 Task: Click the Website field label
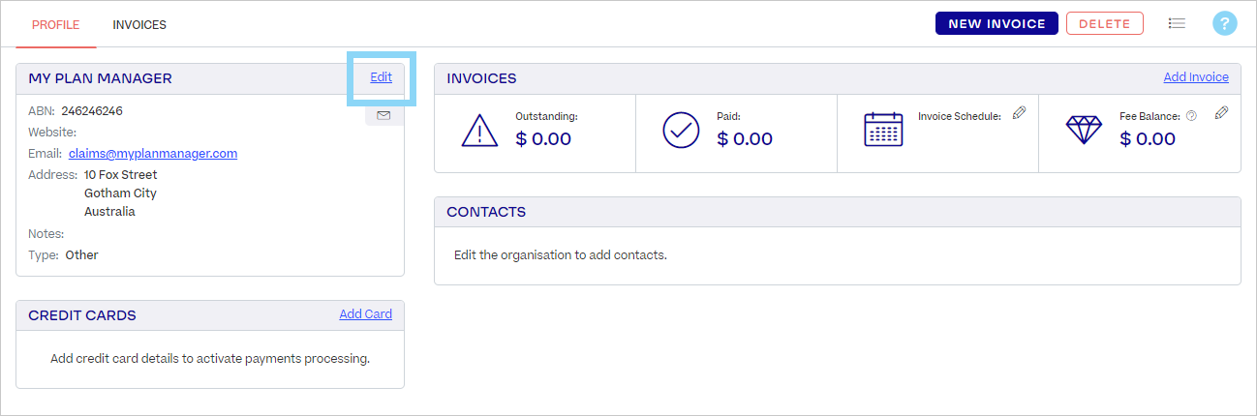52,132
